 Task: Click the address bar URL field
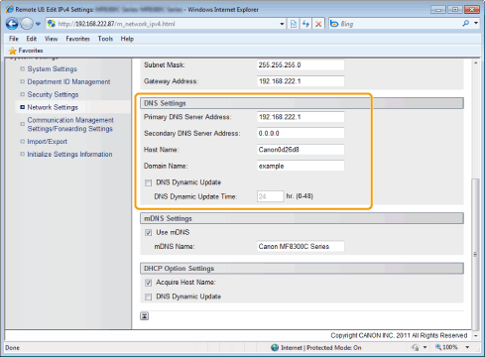coord(162,24)
